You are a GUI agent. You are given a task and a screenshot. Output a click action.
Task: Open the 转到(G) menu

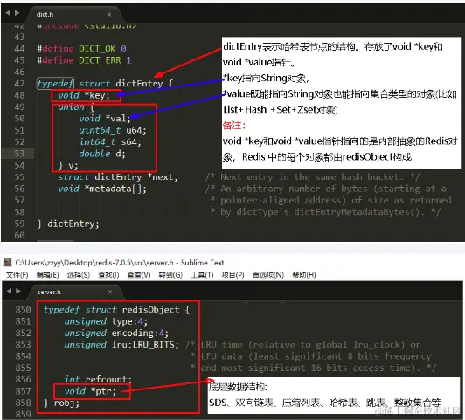point(170,275)
